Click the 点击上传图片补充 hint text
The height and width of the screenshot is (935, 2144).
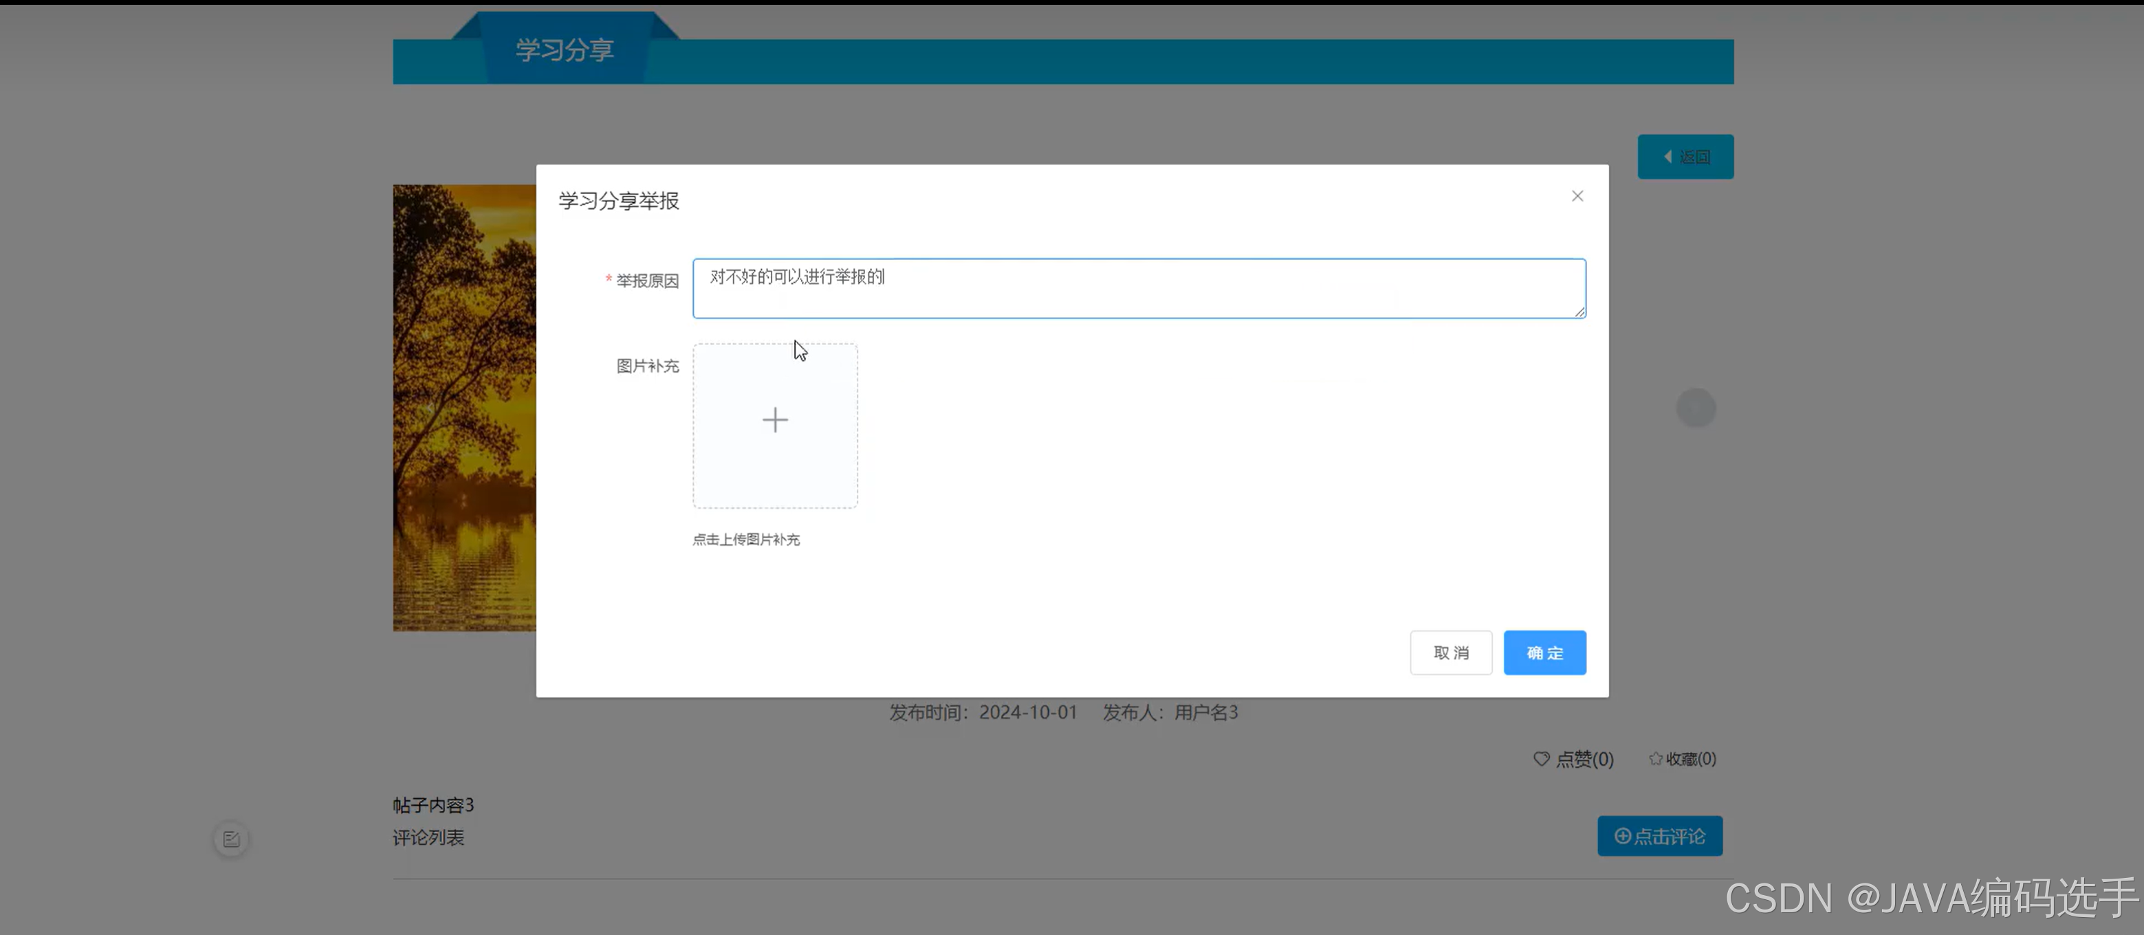tap(746, 539)
